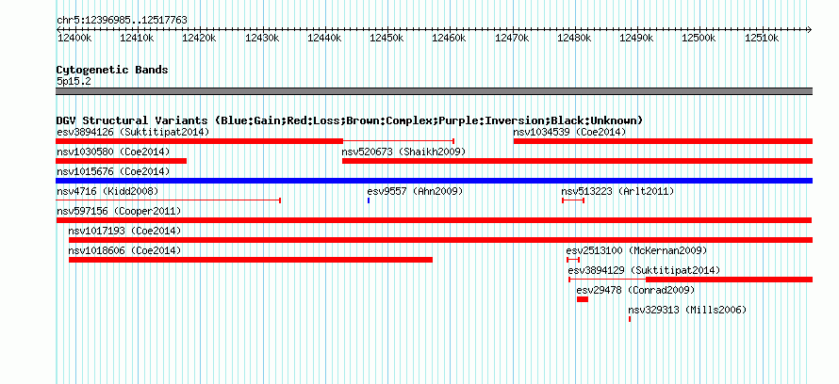Click the nsv520673 (Shaikh2009) label
The image size is (839, 384).
(x=403, y=152)
